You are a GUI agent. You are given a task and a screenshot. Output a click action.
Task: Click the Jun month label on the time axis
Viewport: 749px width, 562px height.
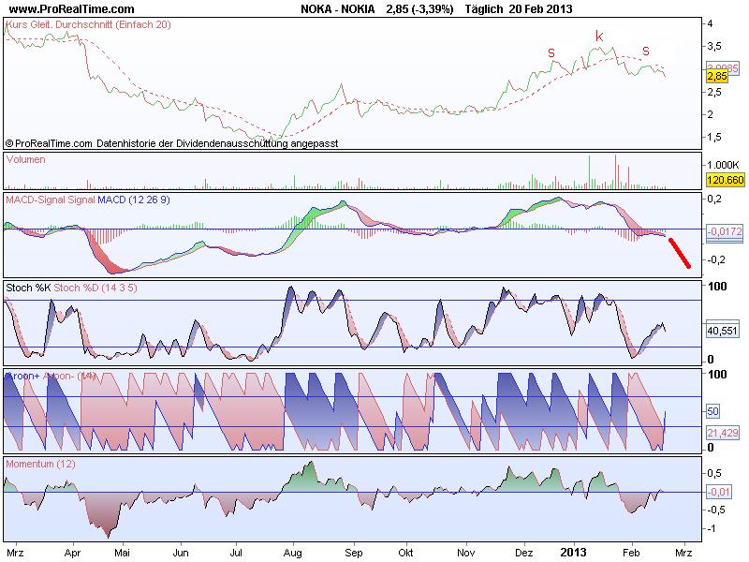181,553
